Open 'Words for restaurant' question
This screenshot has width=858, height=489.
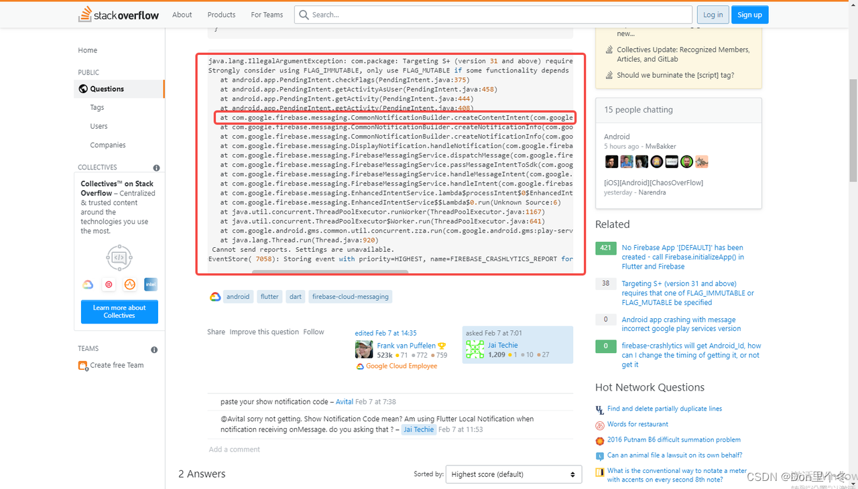point(637,424)
